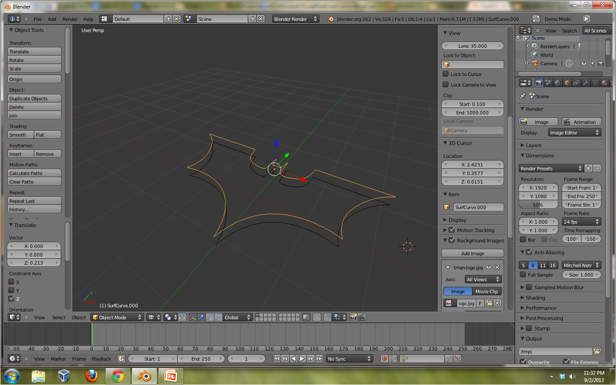Toggle fullscreen screen layout icon
The image size is (616, 385).
[x=536, y=19]
